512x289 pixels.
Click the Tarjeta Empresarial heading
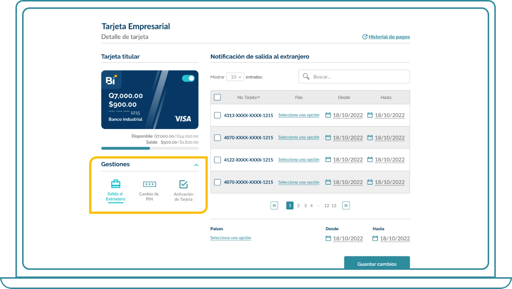pyautogui.click(x=136, y=26)
